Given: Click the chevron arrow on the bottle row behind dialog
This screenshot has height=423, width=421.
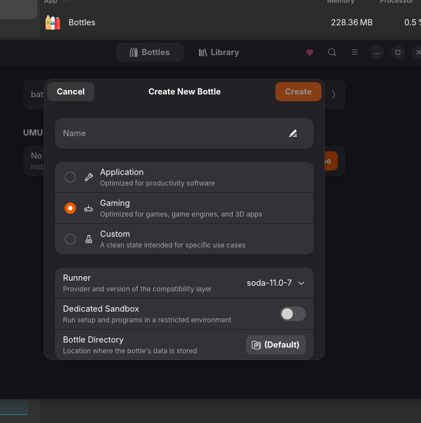Looking at the screenshot, I should pyautogui.click(x=334, y=94).
